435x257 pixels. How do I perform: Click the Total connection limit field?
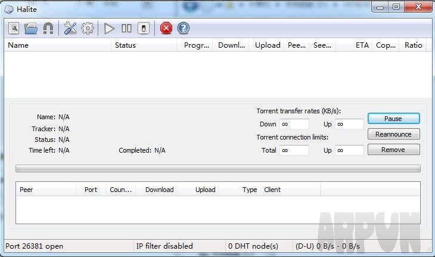294,150
